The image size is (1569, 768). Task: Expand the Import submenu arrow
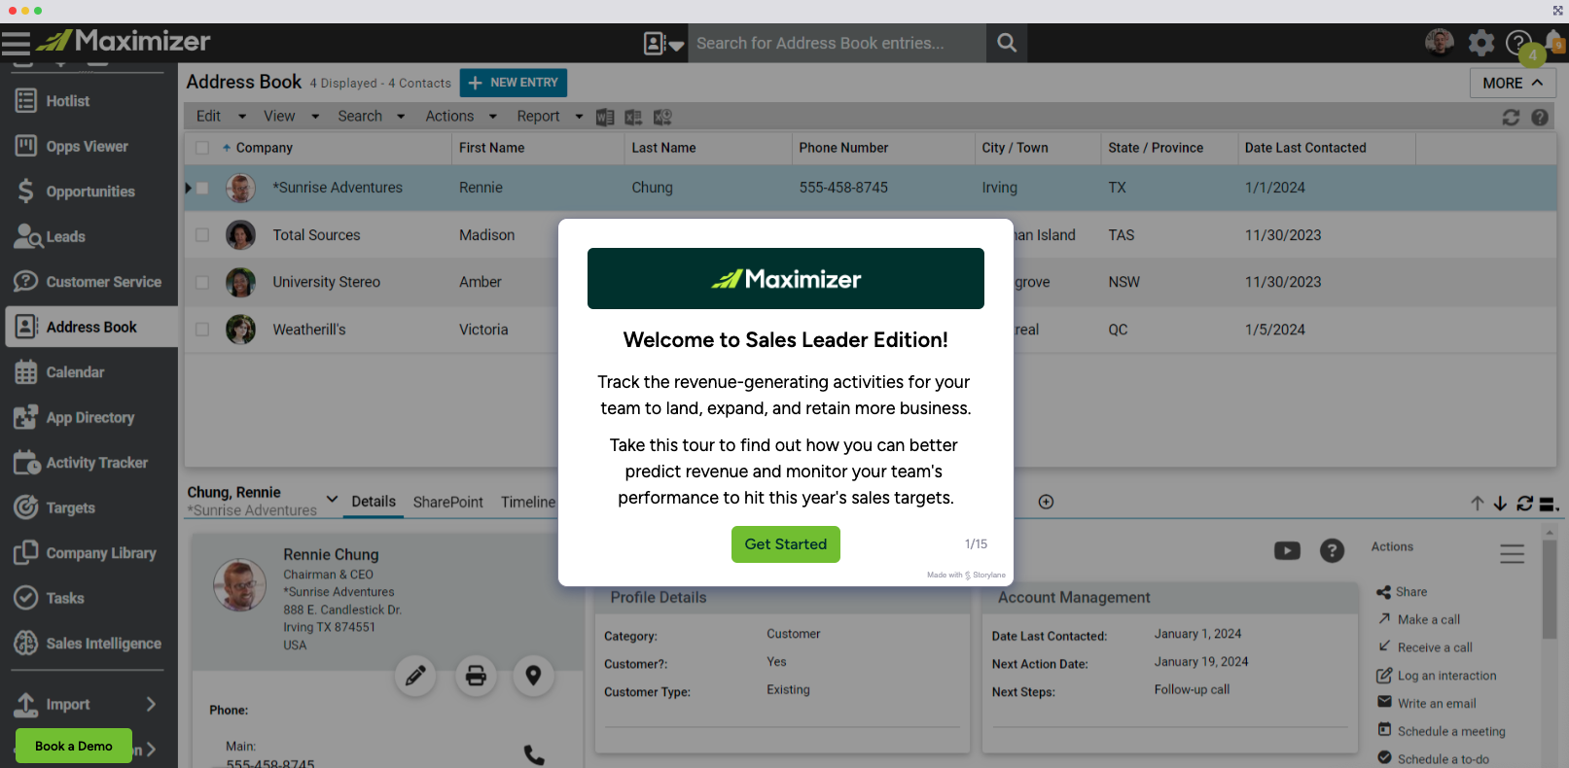151,704
